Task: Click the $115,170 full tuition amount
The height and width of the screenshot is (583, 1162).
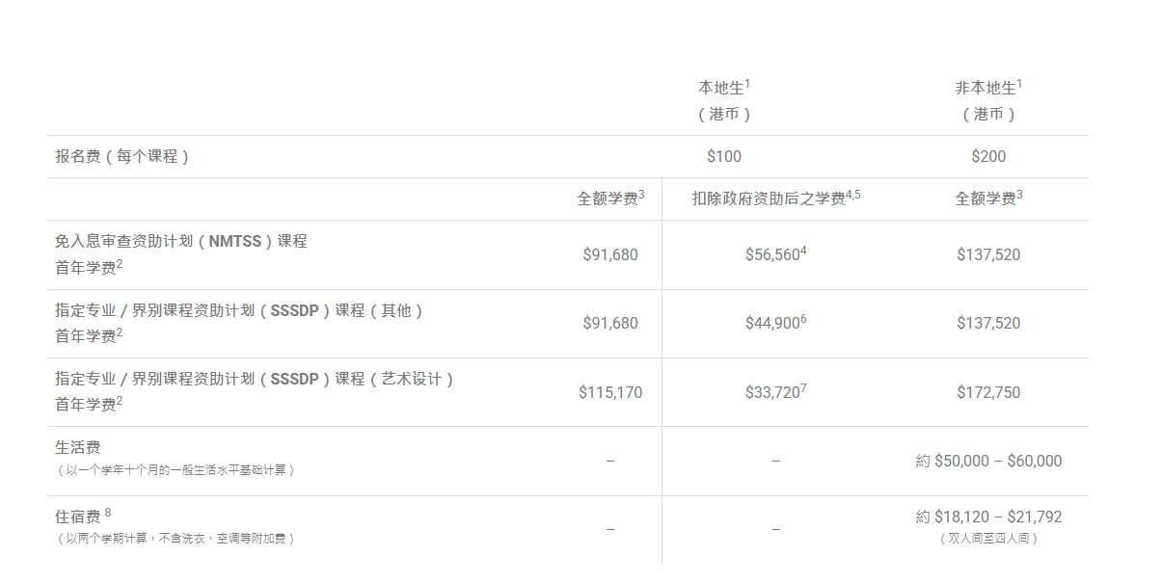Action: (x=610, y=392)
